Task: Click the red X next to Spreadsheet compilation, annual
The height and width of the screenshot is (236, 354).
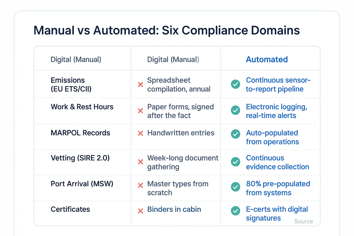Action: tap(140, 84)
